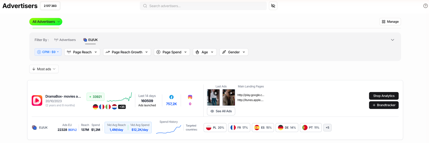Show +5 more targeted countries
Image resolution: width=429 pixels, height=143 pixels.
(327, 127)
